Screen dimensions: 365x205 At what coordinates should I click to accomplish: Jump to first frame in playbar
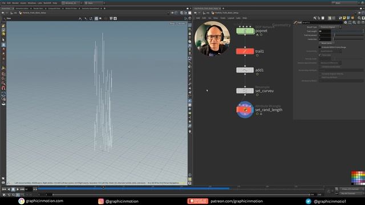coord(4,189)
